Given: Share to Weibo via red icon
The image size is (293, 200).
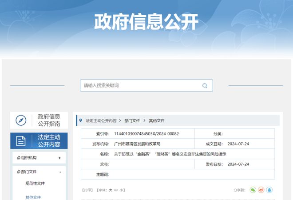Looking at the screenshot, I should tap(261, 190).
